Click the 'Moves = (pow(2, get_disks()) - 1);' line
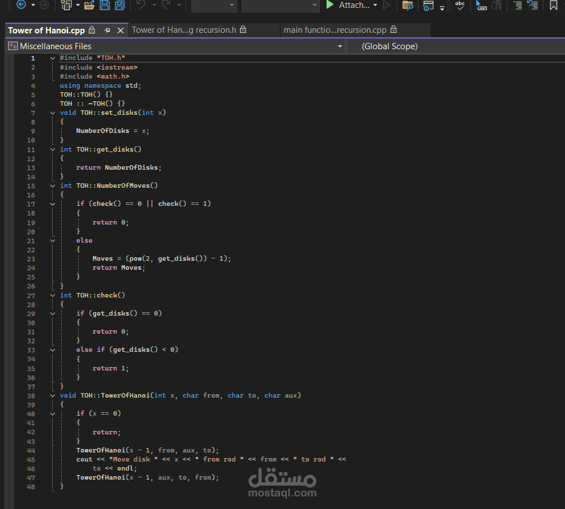The height and width of the screenshot is (509, 565). point(161,258)
